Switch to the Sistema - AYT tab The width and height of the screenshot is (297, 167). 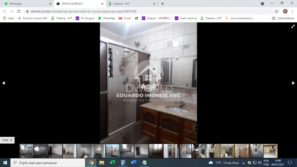[132, 4]
